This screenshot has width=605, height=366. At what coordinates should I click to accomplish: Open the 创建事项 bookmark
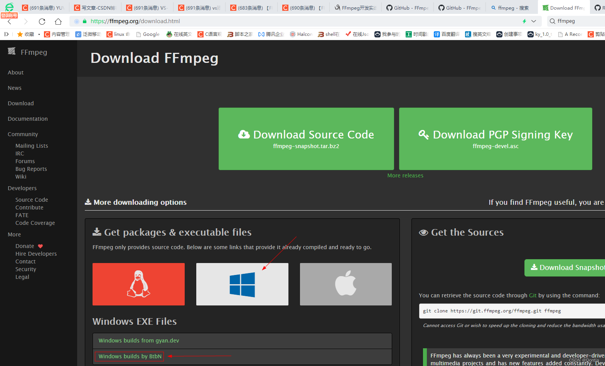tap(509, 34)
